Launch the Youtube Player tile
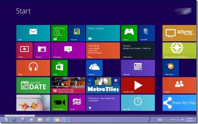This screenshot has width=198, height=124. click(138, 85)
